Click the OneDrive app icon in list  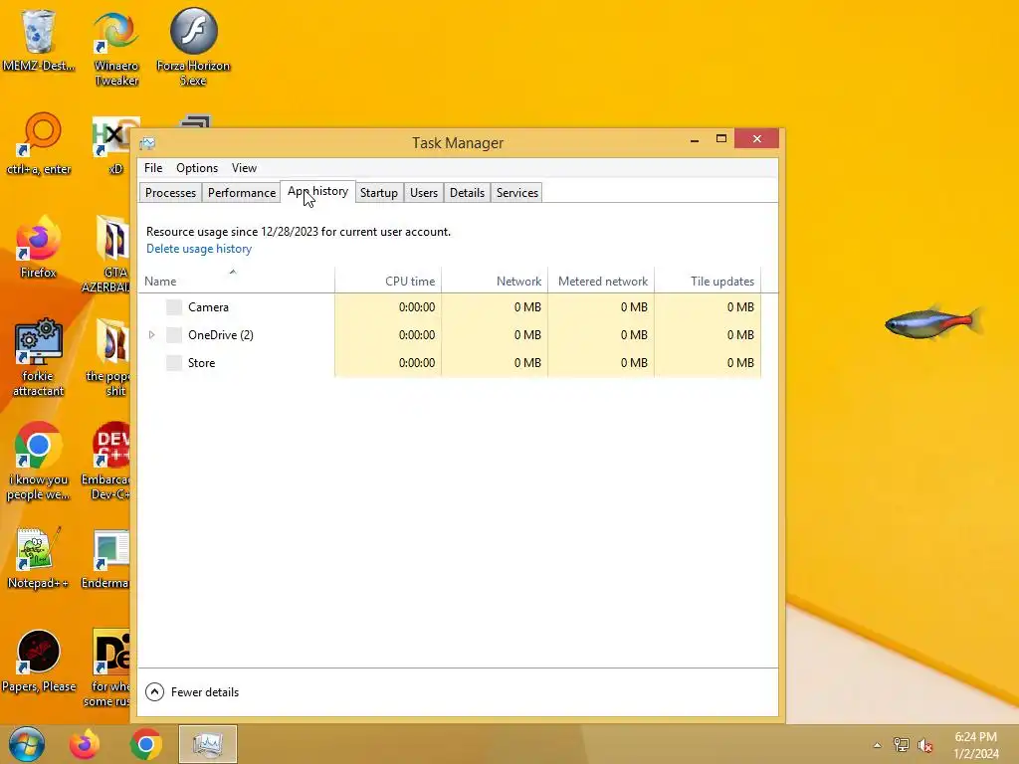173,335
